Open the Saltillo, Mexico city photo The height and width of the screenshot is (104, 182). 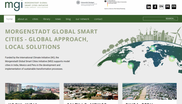click(91, 91)
